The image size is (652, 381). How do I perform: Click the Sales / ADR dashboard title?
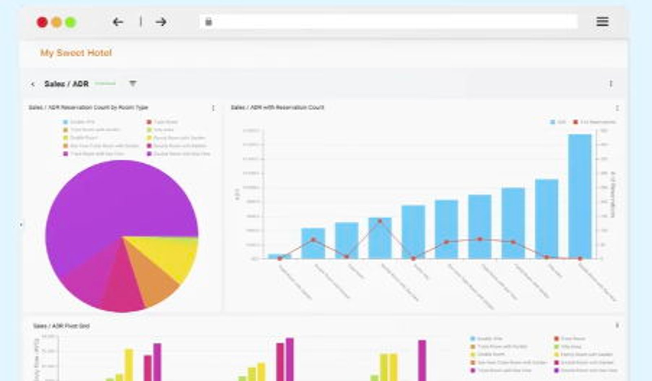(66, 84)
